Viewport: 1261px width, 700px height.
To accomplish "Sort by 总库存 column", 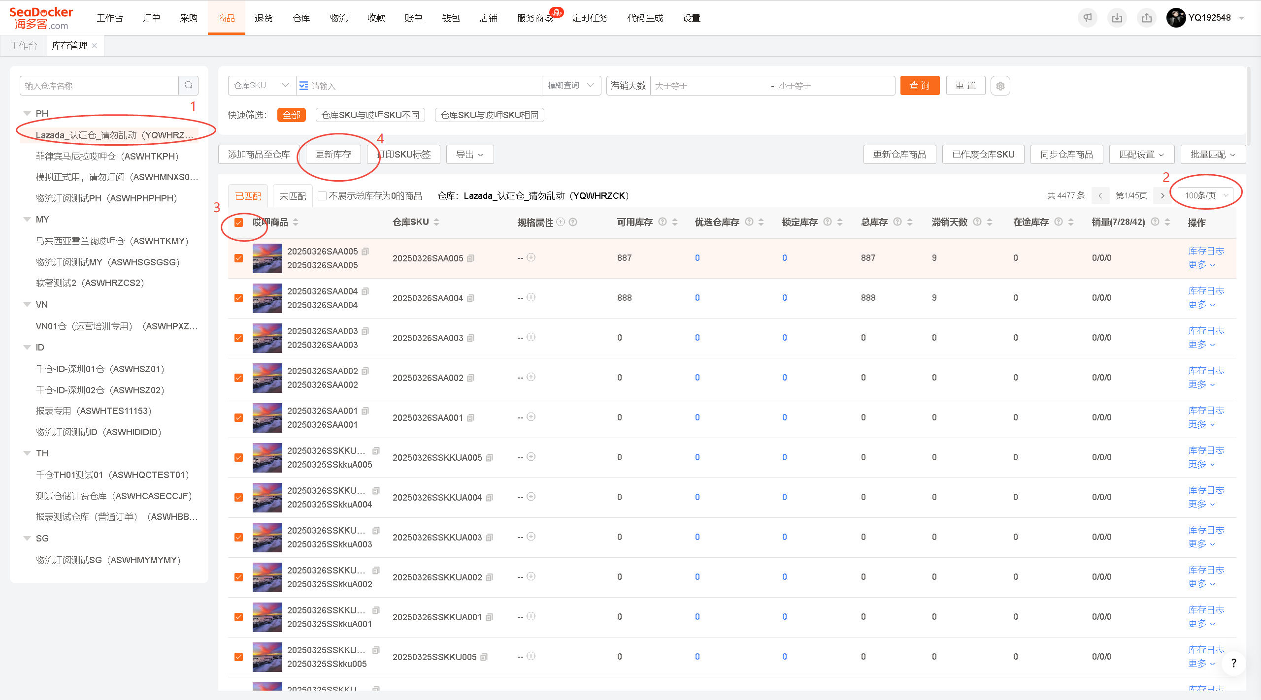I will pyautogui.click(x=910, y=223).
